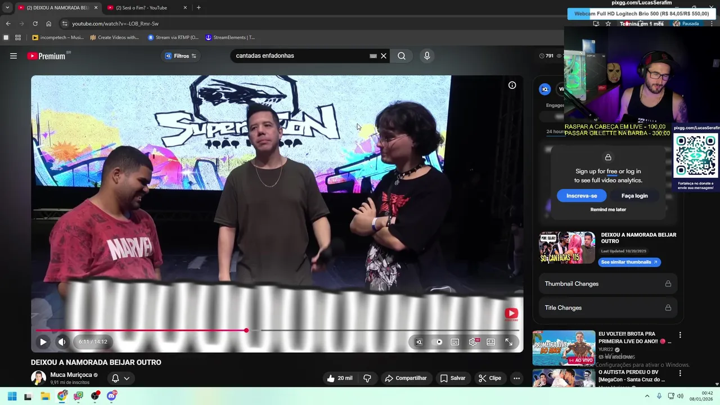Select the 24 hours tab in vidIQ panel
The width and height of the screenshot is (720, 405).
click(555, 132)
